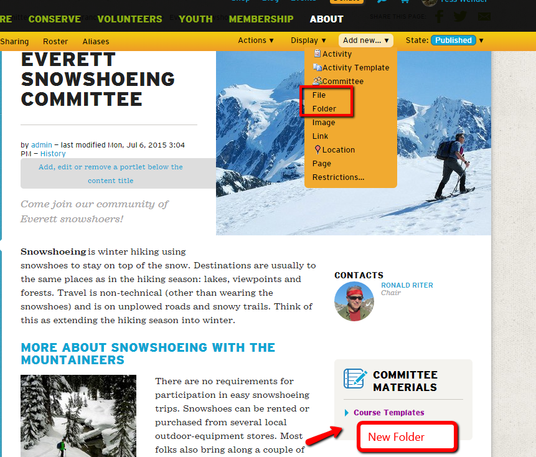Choose File from Add new menu
This screenshot has width=536, height=457.
[319, 95]
